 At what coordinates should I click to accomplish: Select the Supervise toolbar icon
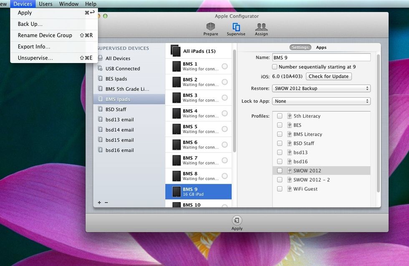pos(236,29)
